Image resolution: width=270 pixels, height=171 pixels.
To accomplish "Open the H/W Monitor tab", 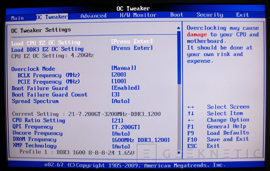I will pos(138,15).
